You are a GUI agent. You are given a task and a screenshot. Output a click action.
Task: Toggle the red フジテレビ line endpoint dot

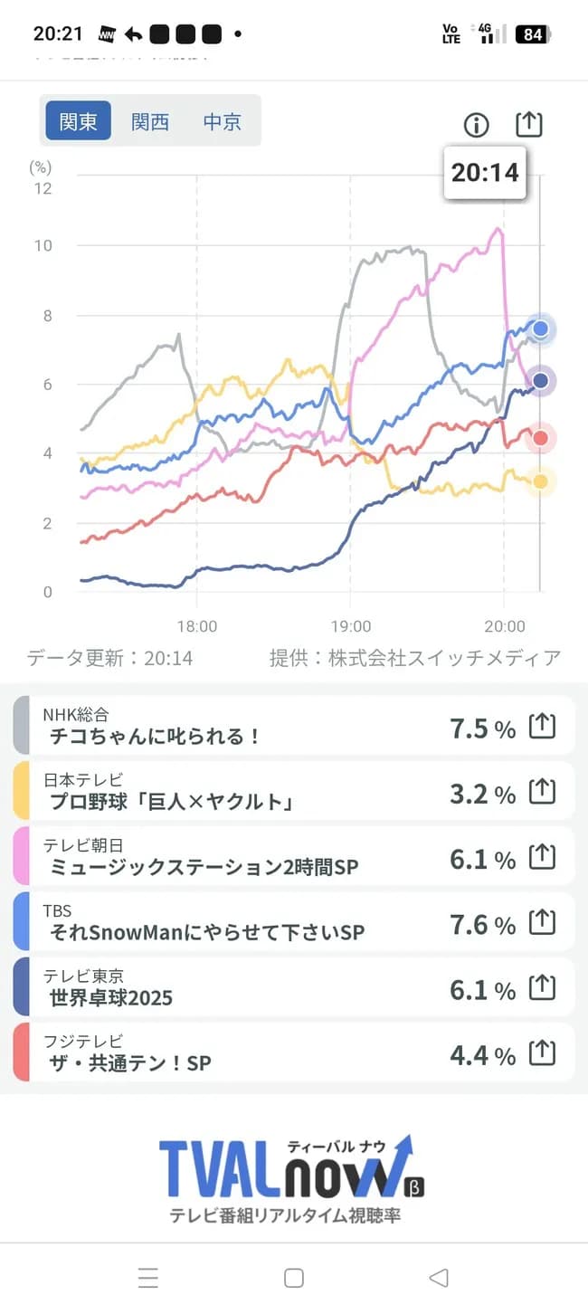coord(540,437)
